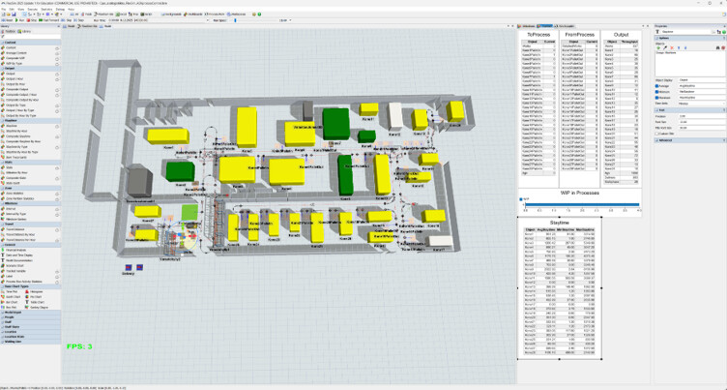
Task: Click the Reset simulation button
Action: 8,20
